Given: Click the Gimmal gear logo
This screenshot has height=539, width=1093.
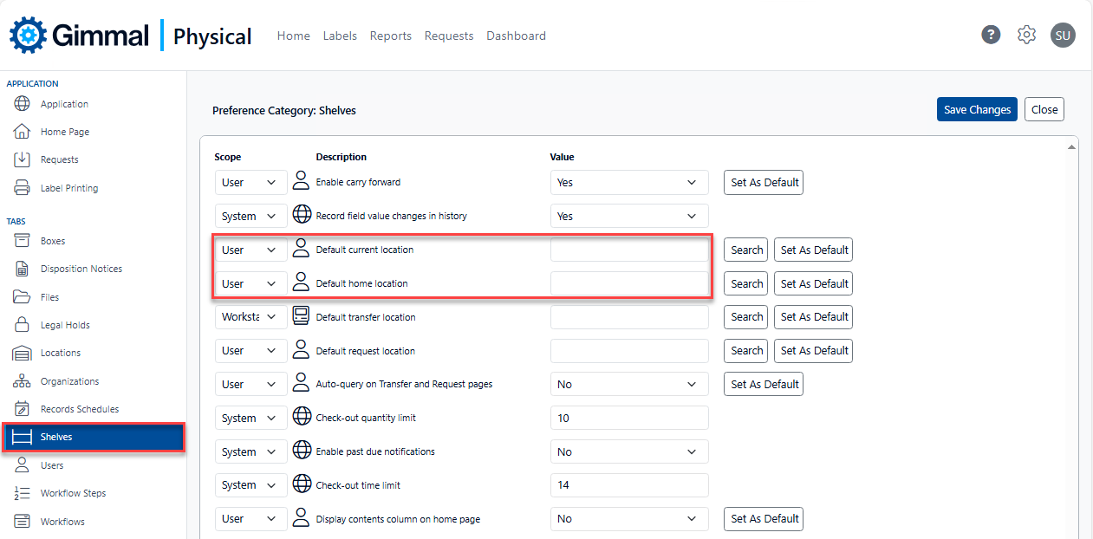Looking at the screenshot, I should point(28,36).
